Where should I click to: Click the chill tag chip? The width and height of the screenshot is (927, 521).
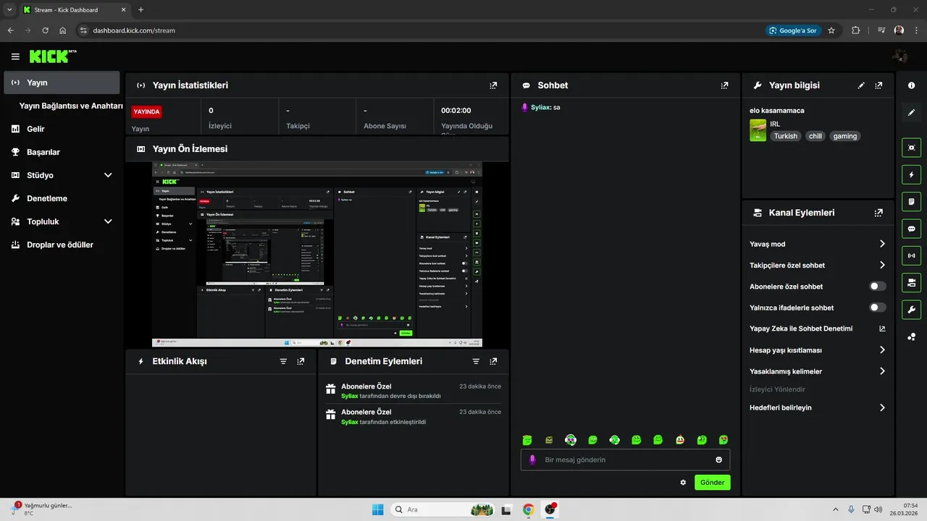pyautogui.click(x=815, y=136)
